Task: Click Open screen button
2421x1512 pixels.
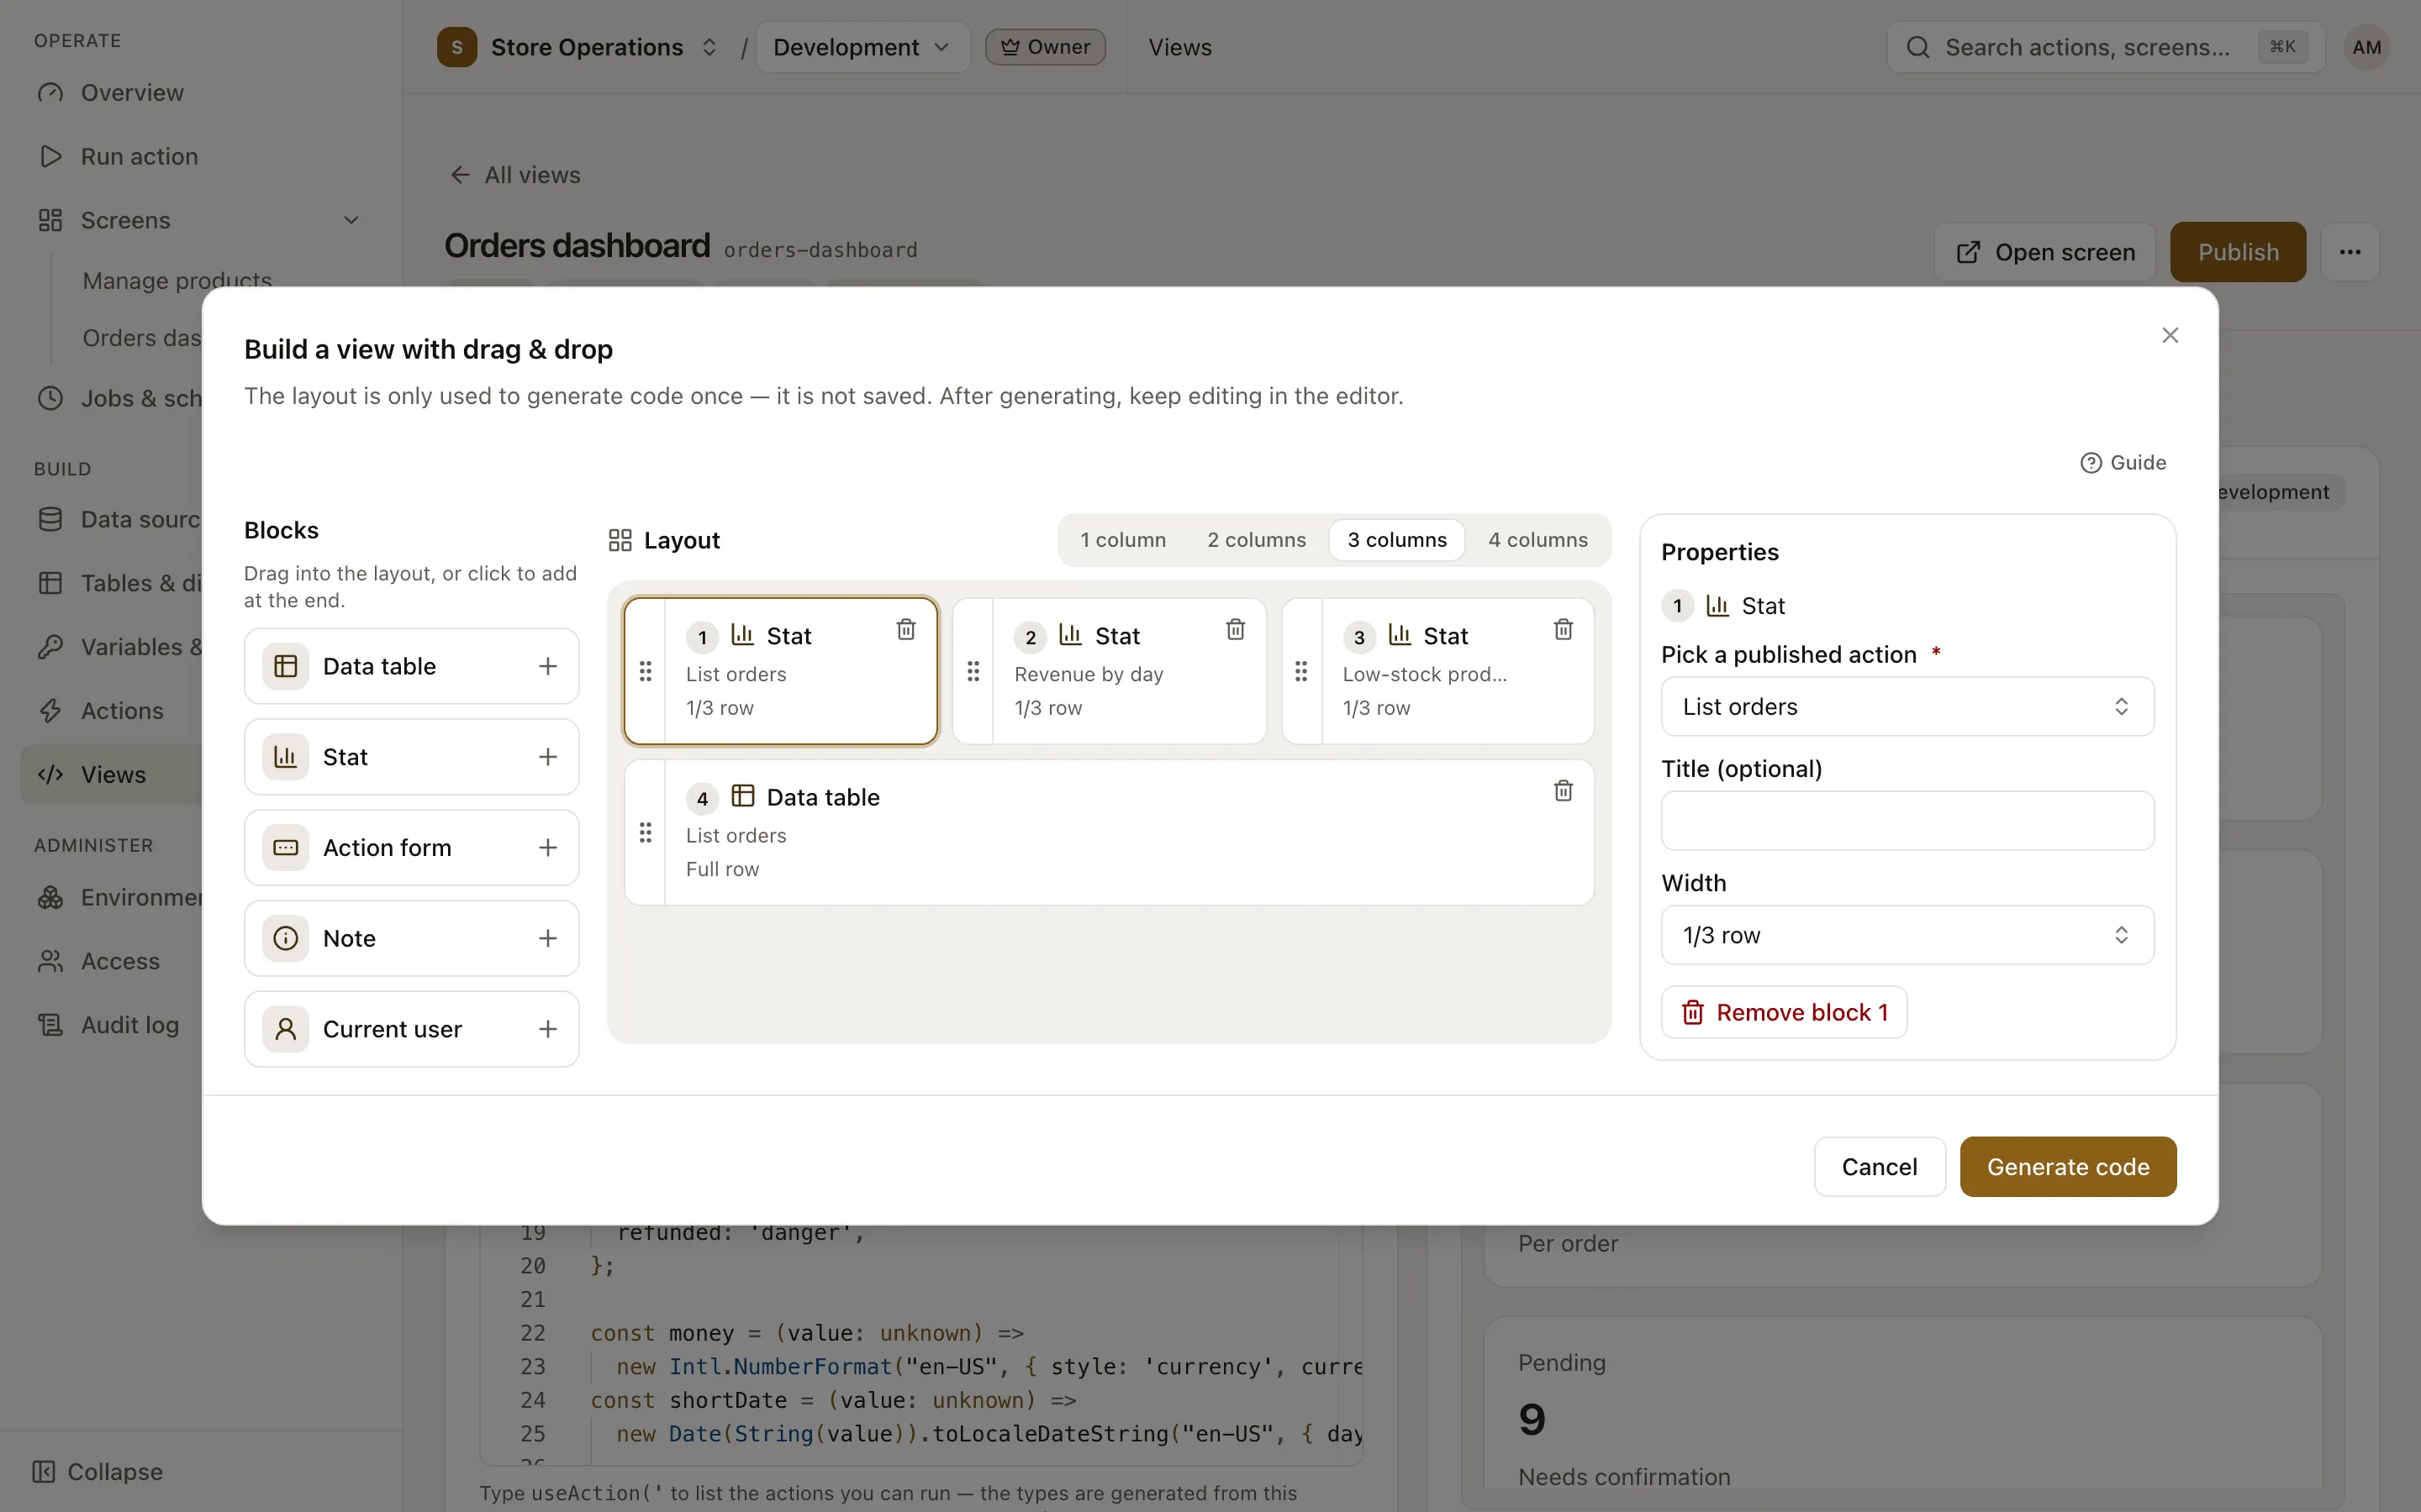Action: (x=2045, y=252)
